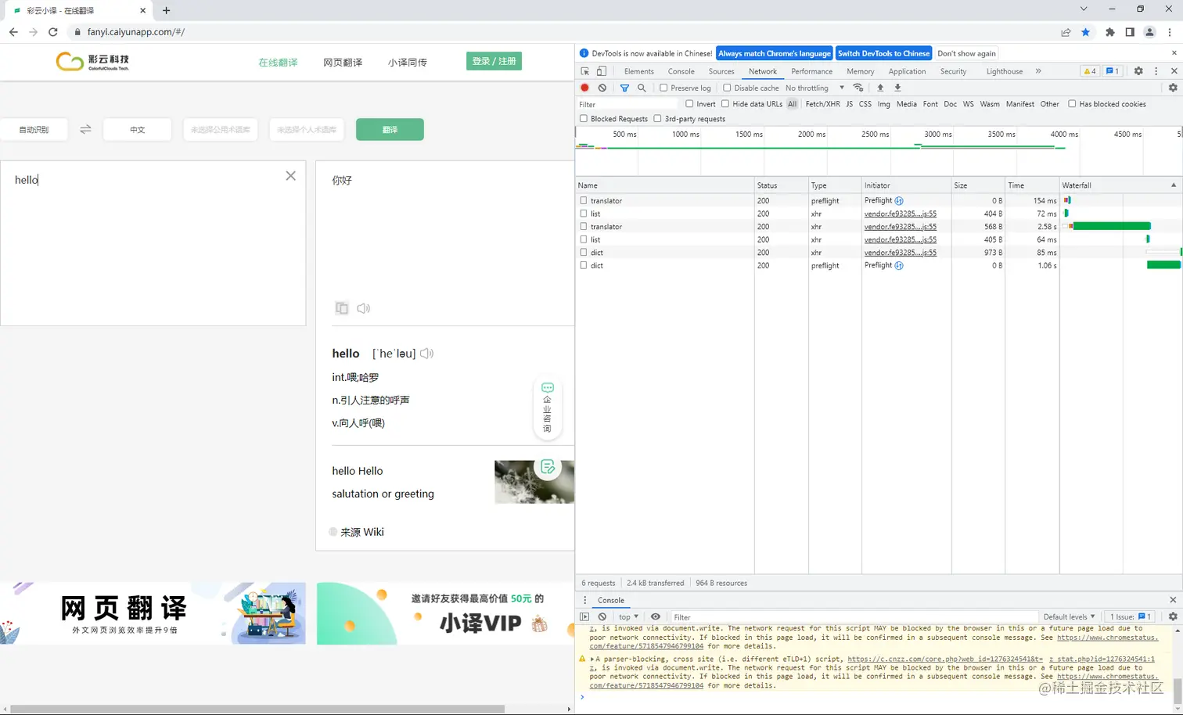Click the messages badge in DevTools tab bar

click(x=1112, y=71)
